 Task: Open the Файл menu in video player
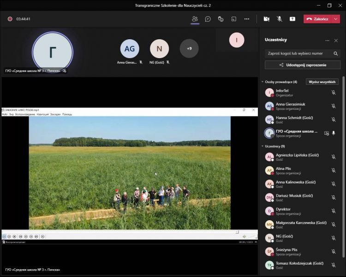pos(5,114)
